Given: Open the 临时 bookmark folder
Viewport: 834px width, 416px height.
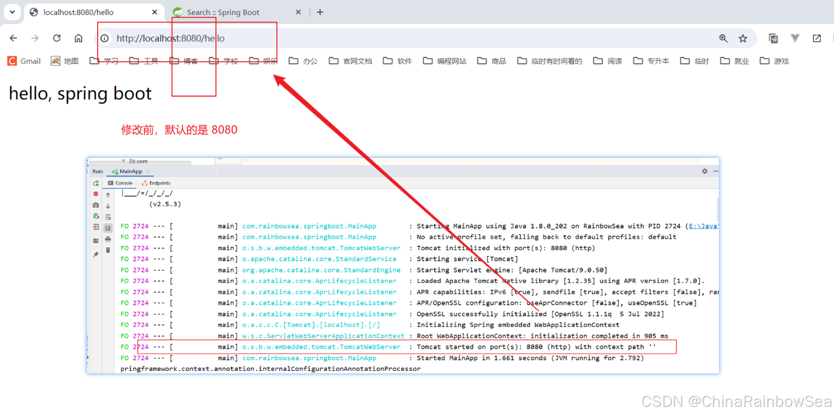Looking at the screenshot, I should coord(694,61).
